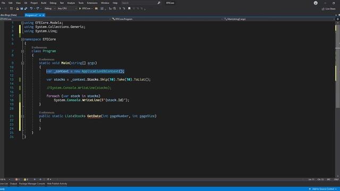The width and height of the screenshot is (340, 191).
Task: Click the Skip call on line 13
Action: pyautogui.click(x=104, y=80)
